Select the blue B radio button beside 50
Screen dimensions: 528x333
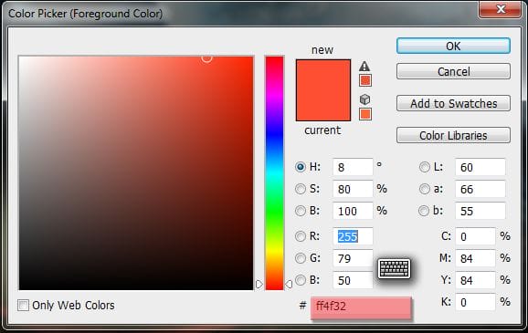click(x=301, y=280)
